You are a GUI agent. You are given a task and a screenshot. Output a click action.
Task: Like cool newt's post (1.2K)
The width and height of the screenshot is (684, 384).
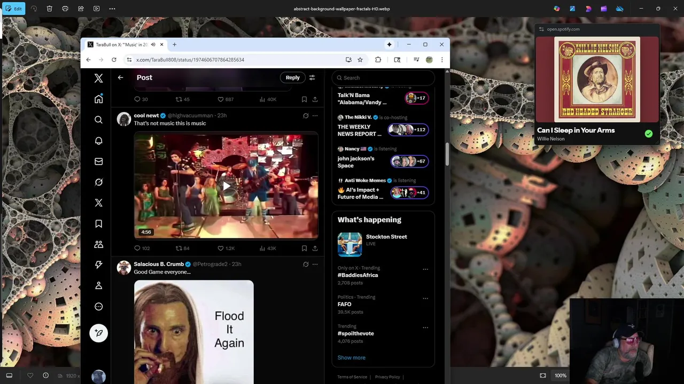[x=226, y=248]
